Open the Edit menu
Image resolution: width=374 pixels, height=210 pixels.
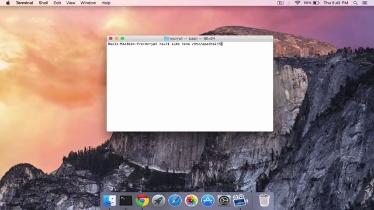click(x=57, y=3)
